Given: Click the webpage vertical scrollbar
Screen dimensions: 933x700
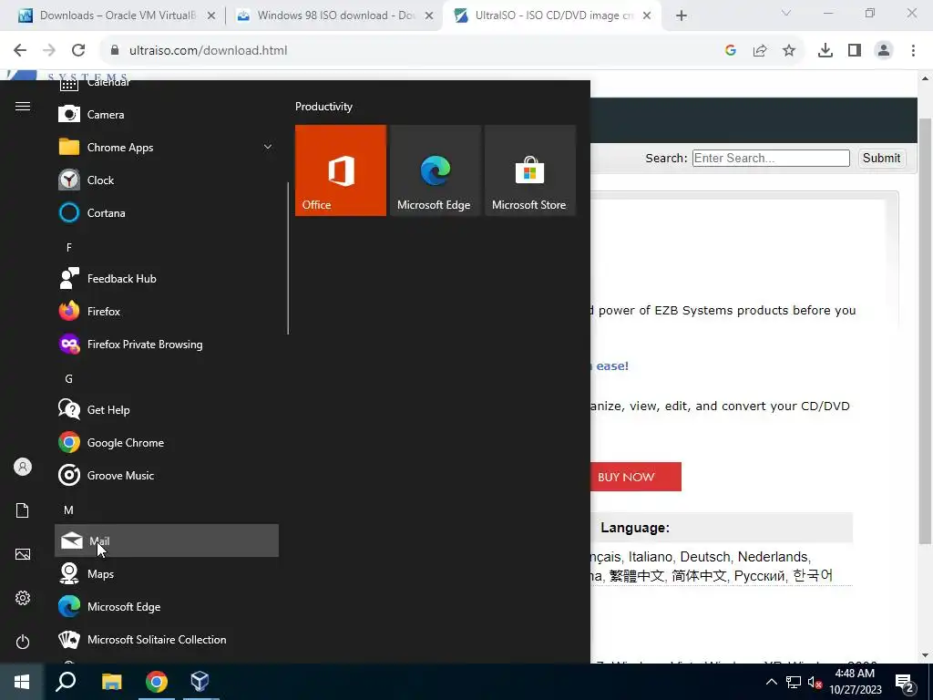Looking at the screenshot, I should [x=925, y=331].
